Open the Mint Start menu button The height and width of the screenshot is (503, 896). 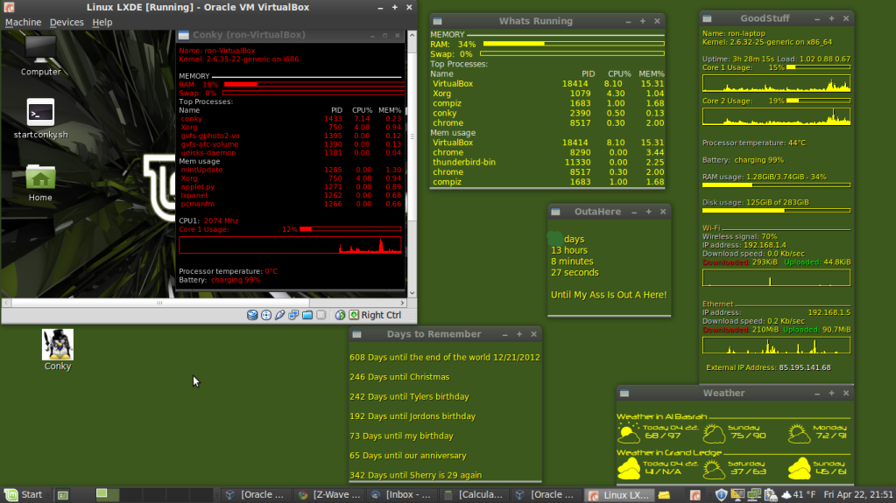[24, 494]
